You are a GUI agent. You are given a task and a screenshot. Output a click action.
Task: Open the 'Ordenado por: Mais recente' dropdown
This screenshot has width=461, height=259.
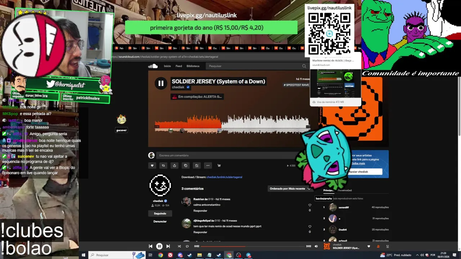tap(290, 188)
